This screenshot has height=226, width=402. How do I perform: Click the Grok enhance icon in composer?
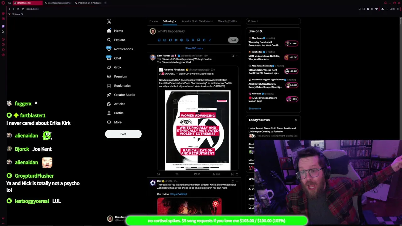[170, 40]
